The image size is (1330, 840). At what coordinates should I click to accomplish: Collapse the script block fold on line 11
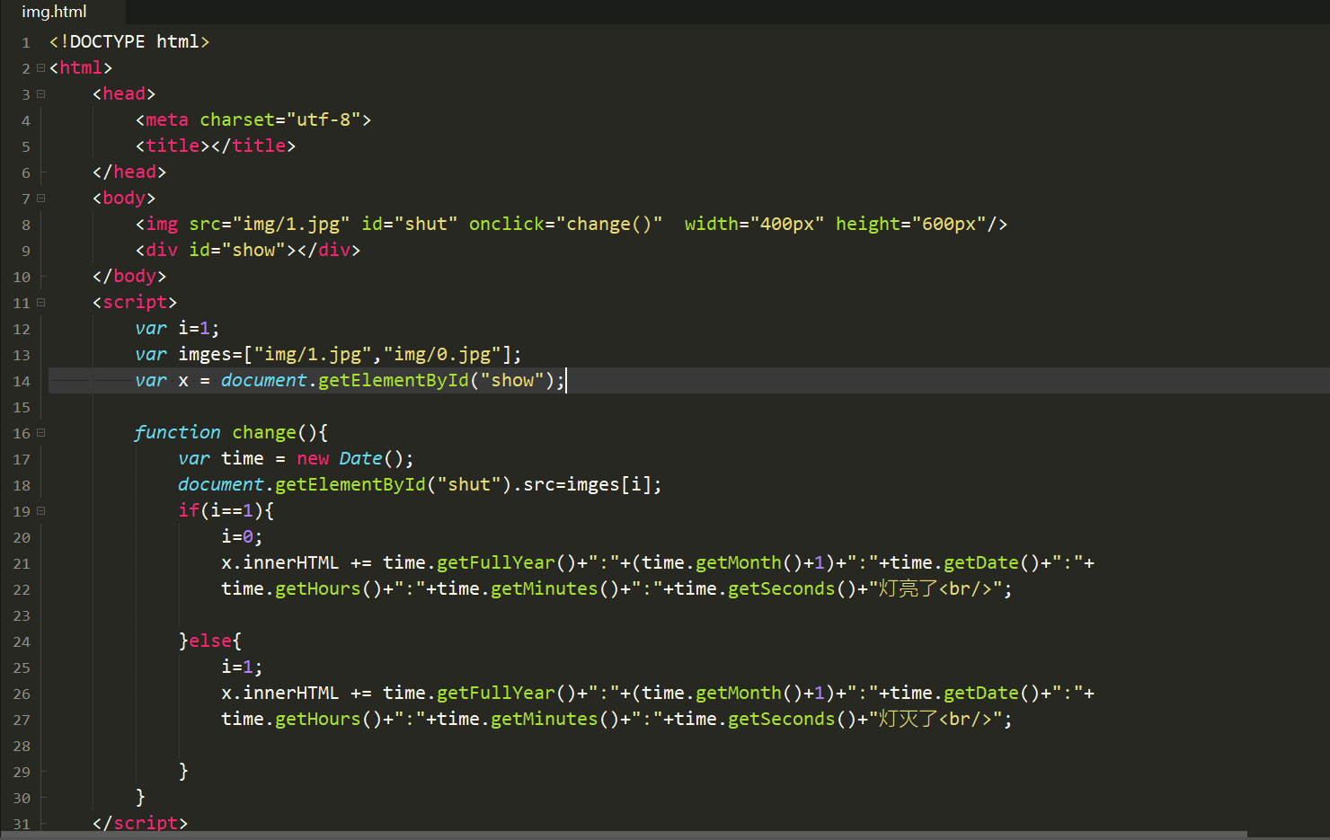coord(40,302)
